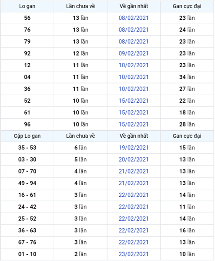Click the 'Lo gan' column header
This screenshot has height=261, width=215.
[x=27, y=6]
